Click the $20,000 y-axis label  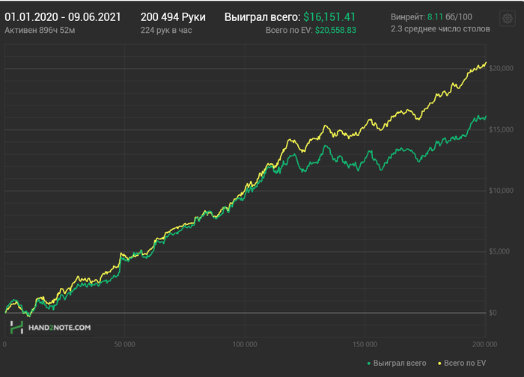coord(501,69)
